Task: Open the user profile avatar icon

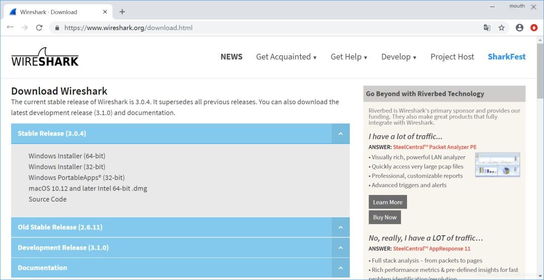Action: pyautogui.click(x=519, y=28)
